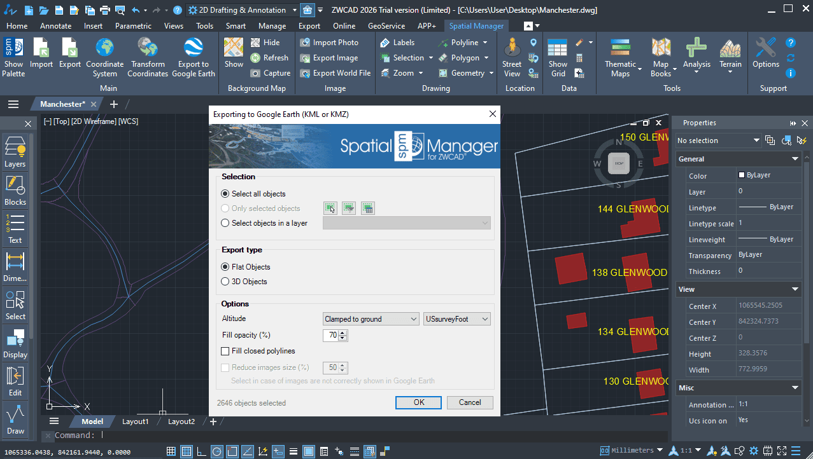Click the Command line input
Image resolution: width=813 pixels, height=459 pixels.
pos(382,435)
